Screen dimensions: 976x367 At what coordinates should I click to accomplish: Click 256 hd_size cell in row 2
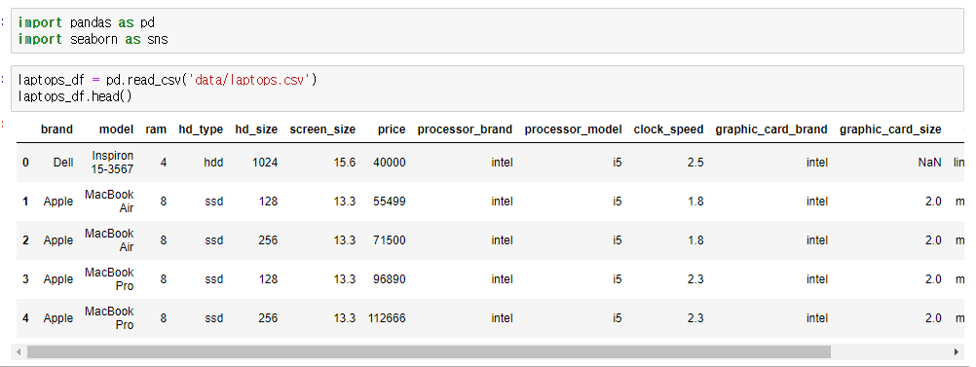point(268,240)
